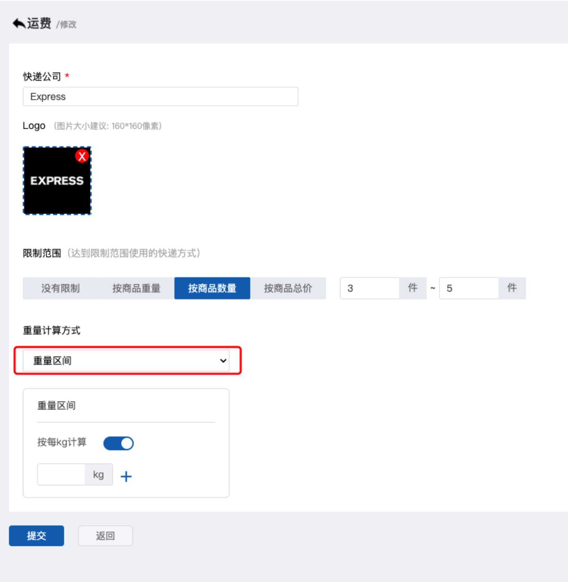Click the 运费 page title text
Screen dimensions: 568x582
point(39,23)
